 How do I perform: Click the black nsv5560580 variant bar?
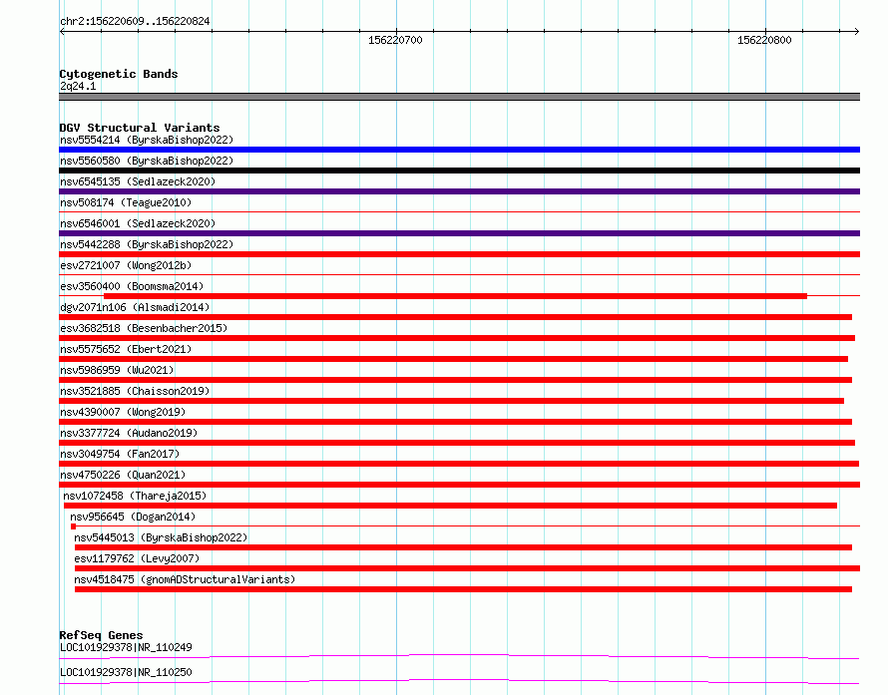coord(459,171)
